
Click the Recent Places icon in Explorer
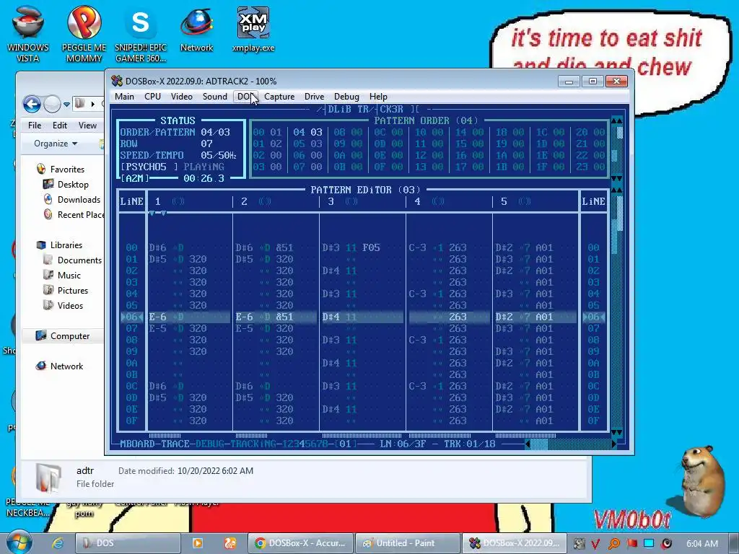point(48,214)
